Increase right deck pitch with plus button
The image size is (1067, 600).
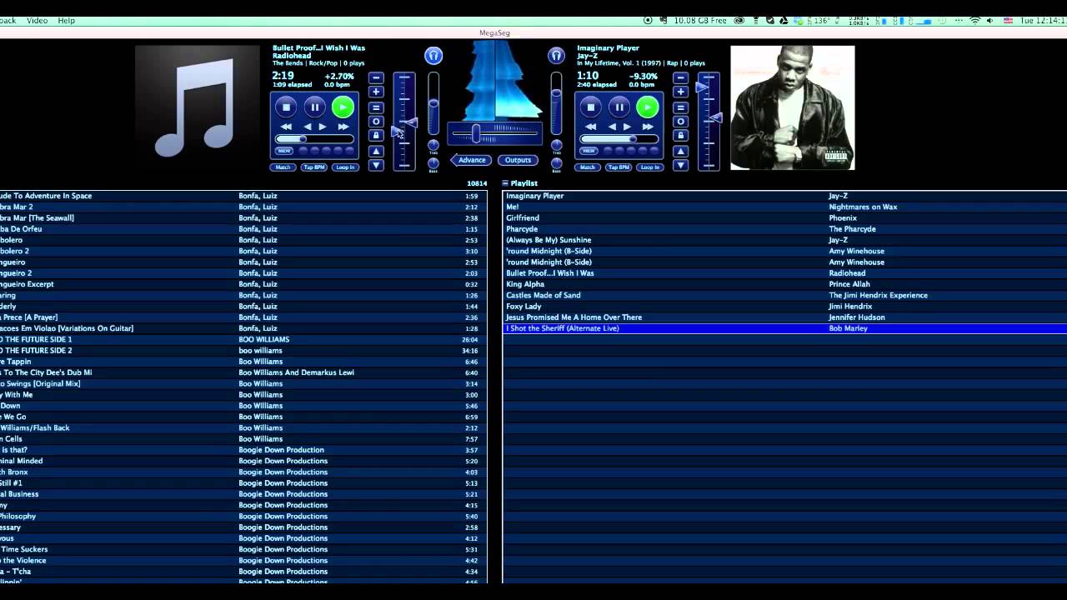pos(681,92)
